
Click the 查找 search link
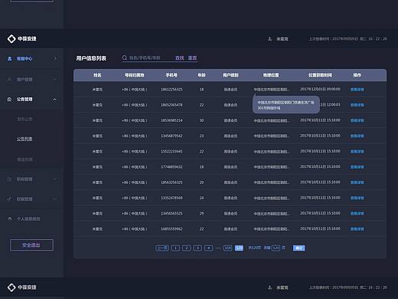[x=180, y=58]
